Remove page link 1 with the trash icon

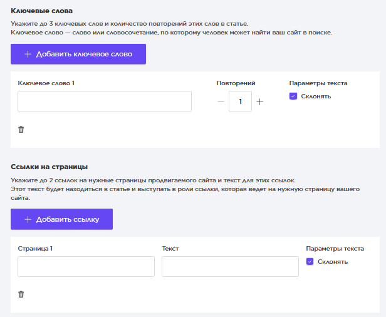tap(21, 294)
